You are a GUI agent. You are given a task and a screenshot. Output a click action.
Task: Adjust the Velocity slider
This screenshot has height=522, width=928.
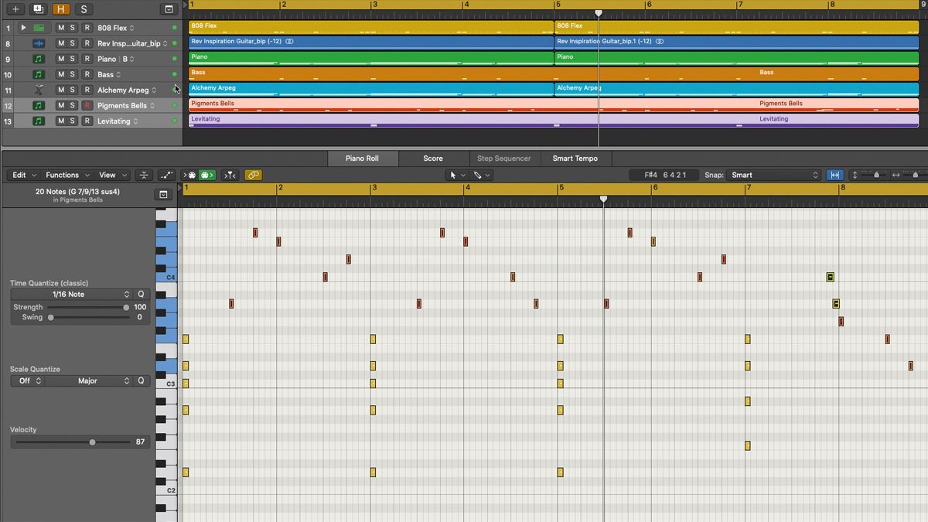click(x=91, y=442)
